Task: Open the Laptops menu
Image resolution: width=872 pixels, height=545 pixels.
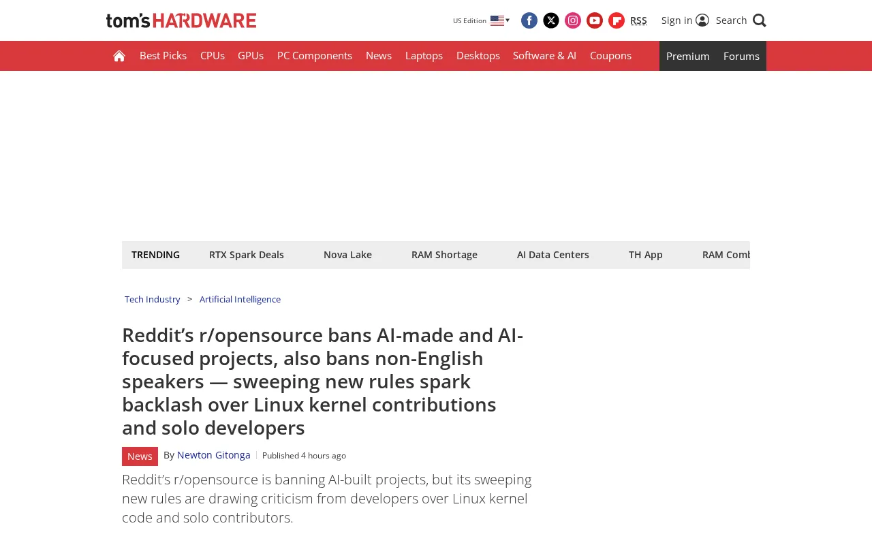Action: pyautogui.click(x=424, y=56)
